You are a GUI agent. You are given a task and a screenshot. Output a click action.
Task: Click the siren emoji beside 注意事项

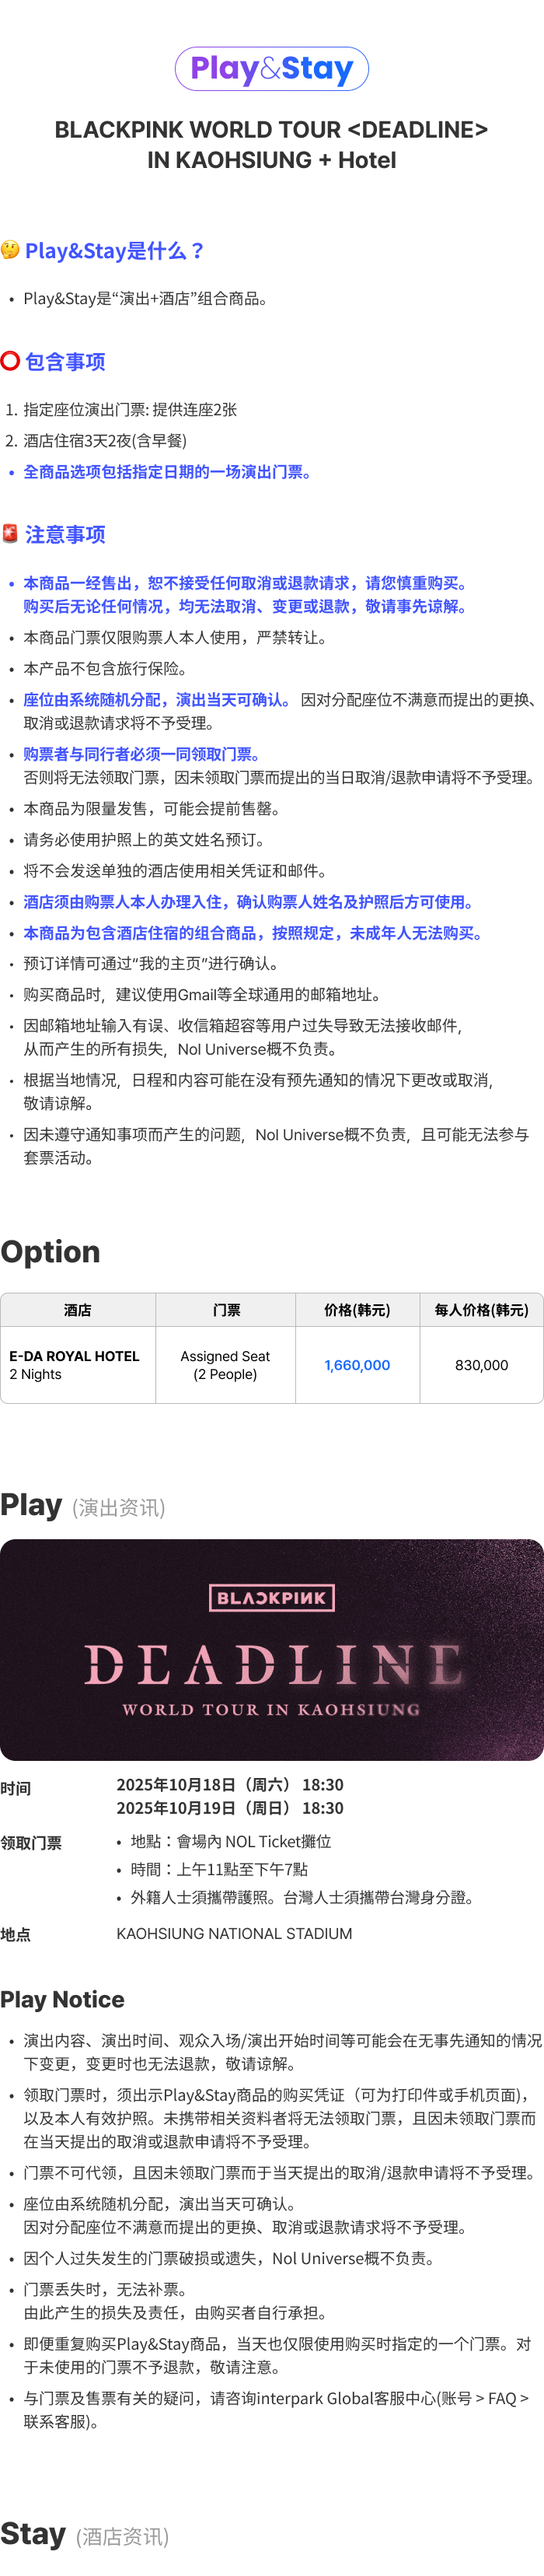(x=10, y=534)
